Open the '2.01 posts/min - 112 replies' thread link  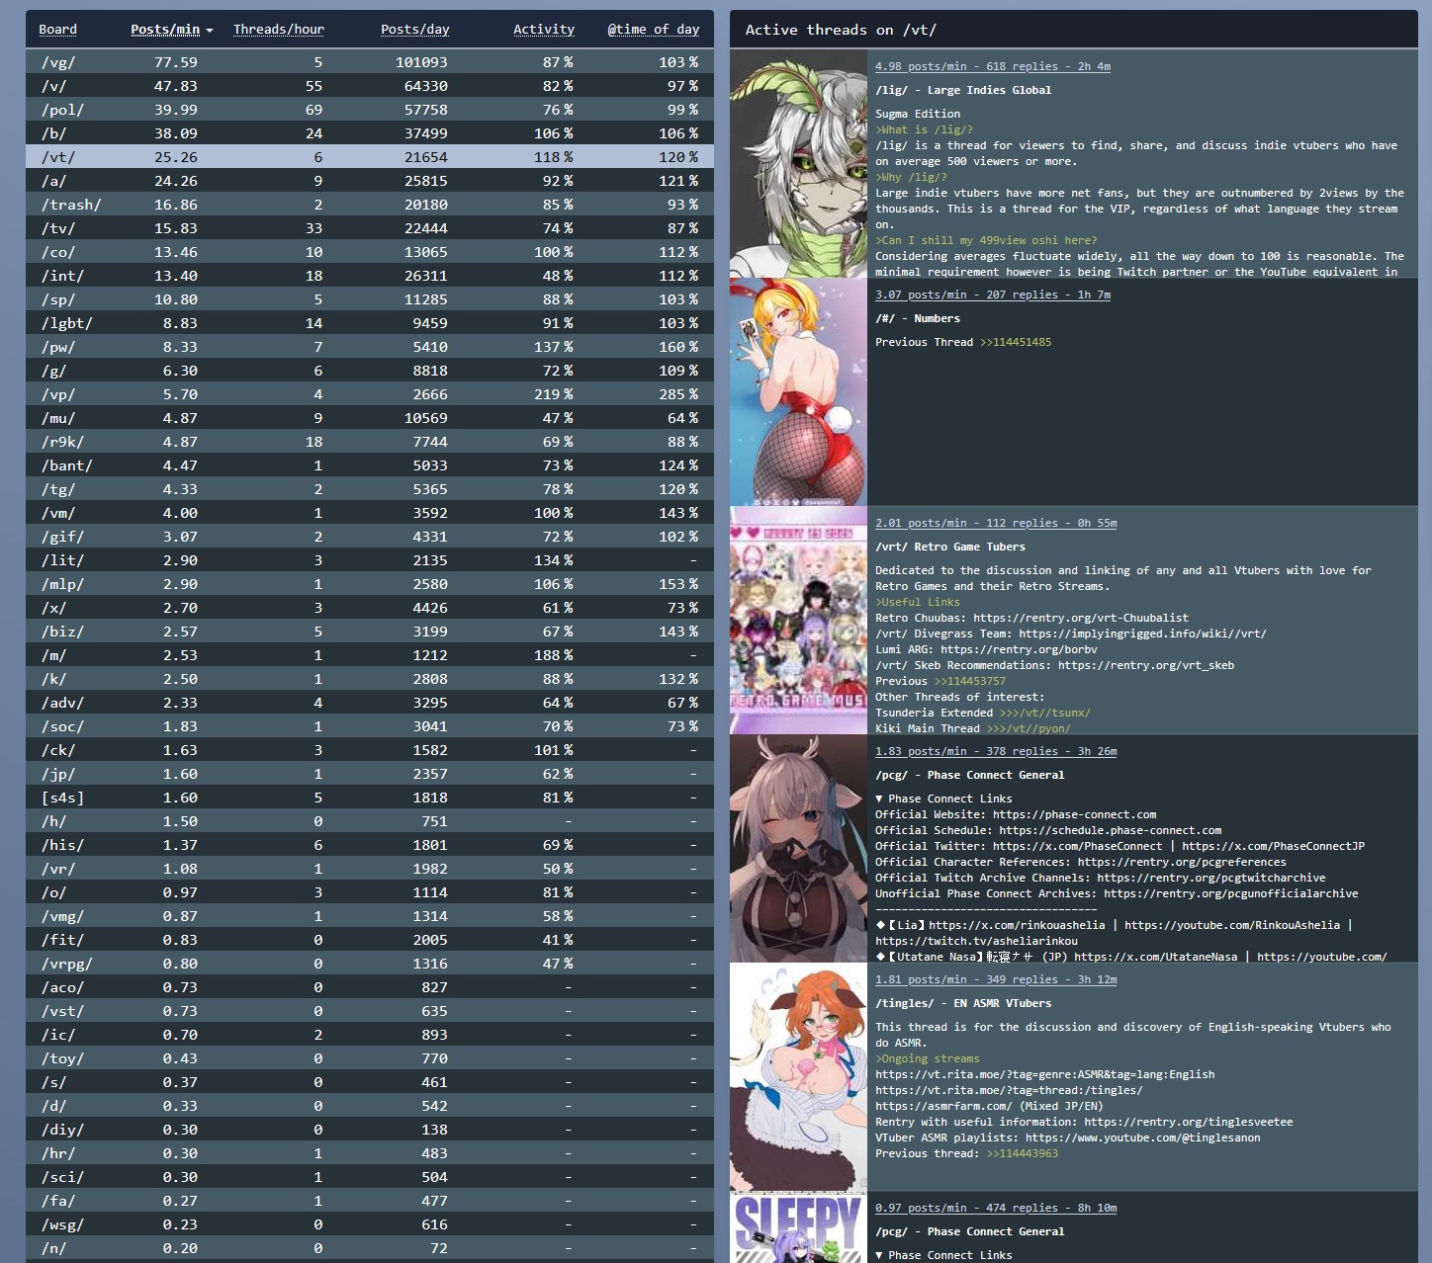(x=996, y=523)
